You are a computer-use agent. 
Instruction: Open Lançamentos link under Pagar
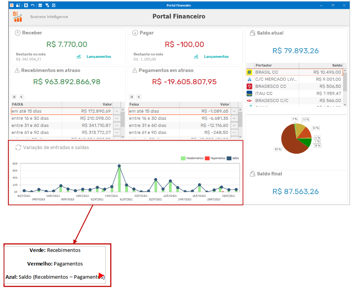tap(216, 57)
